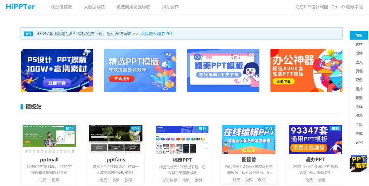Click the 图怪兽 title link

pos(249,160)
